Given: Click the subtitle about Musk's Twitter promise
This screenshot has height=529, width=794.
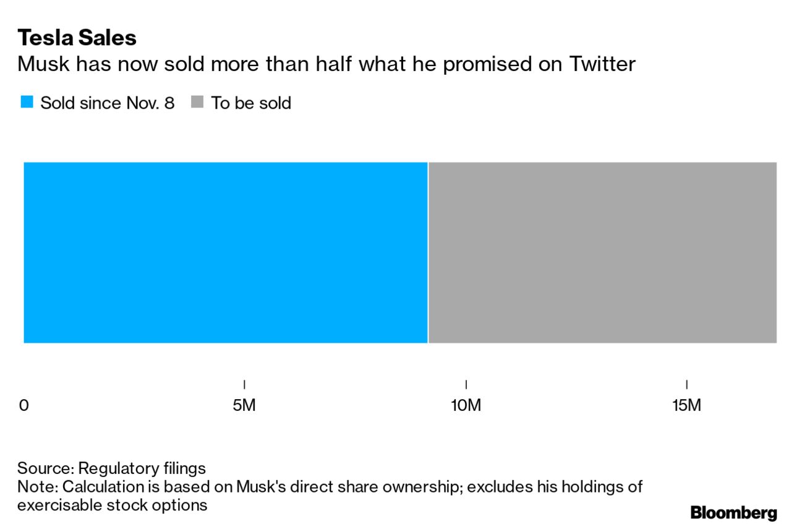Looking at the screenshot, I should click(326, 64).
